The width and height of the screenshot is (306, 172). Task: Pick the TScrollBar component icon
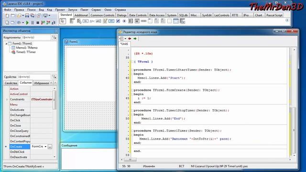(143, 21)
